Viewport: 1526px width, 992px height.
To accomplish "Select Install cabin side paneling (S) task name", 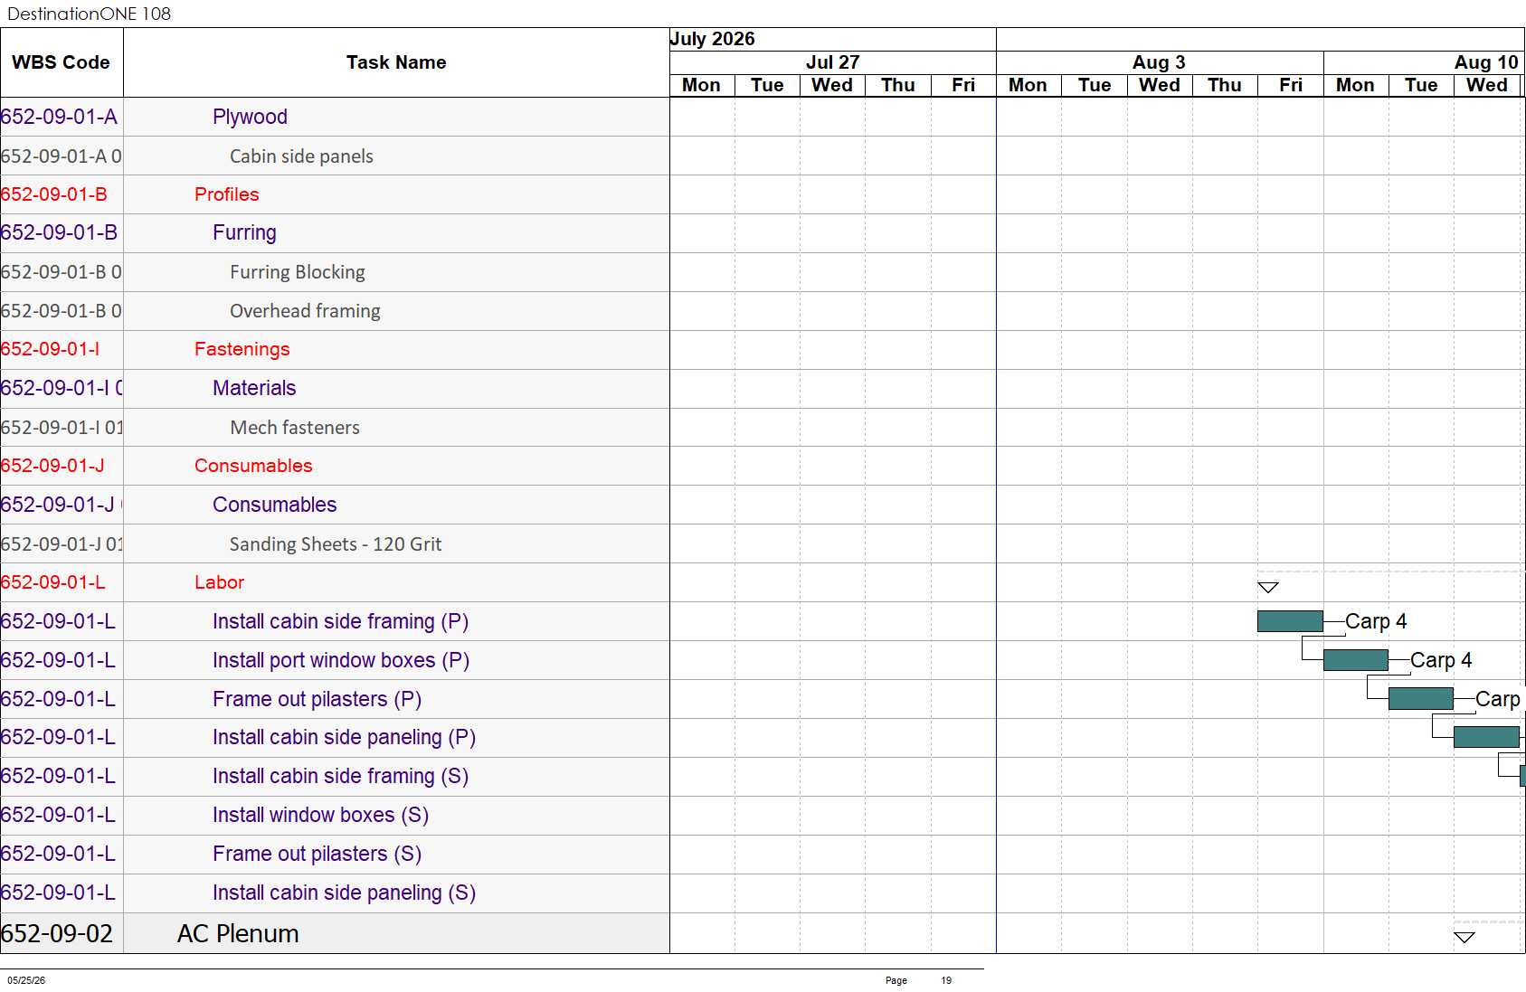I will [x=344, y=893].
